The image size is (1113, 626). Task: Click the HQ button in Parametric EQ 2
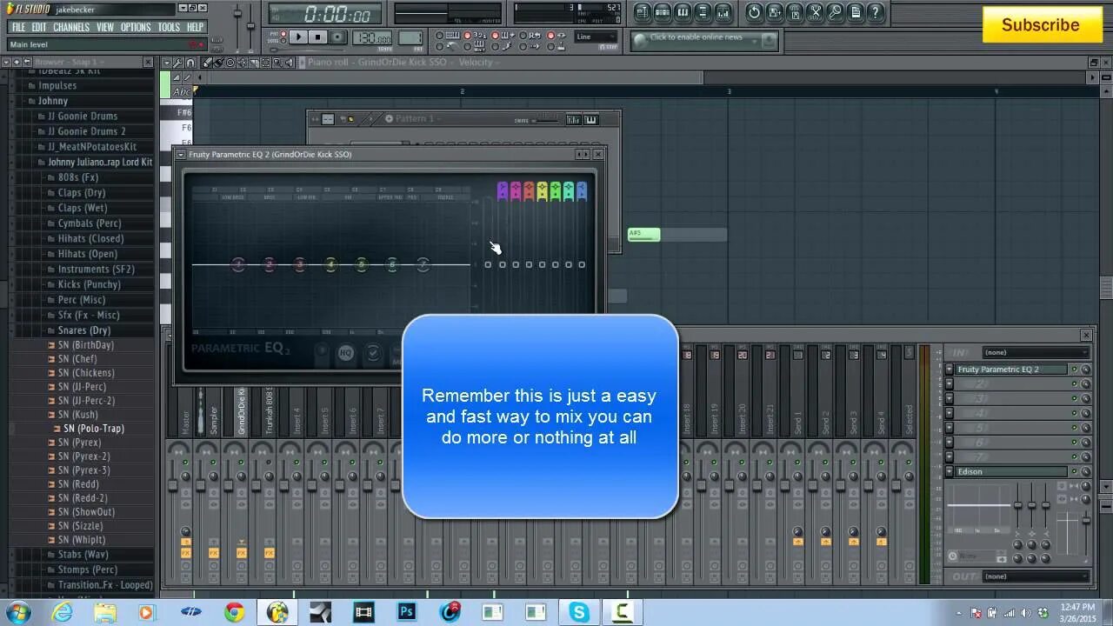(346, 353)
